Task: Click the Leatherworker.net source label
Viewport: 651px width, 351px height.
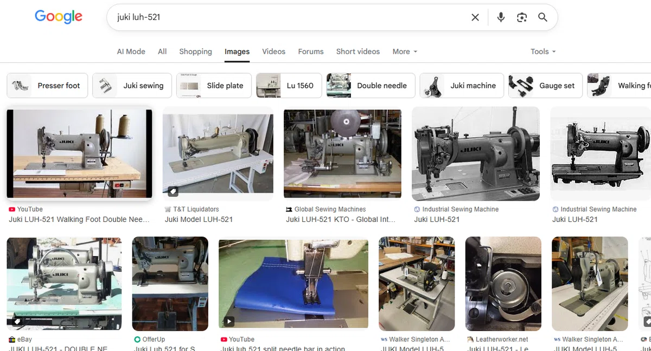Action: point(502,340)
